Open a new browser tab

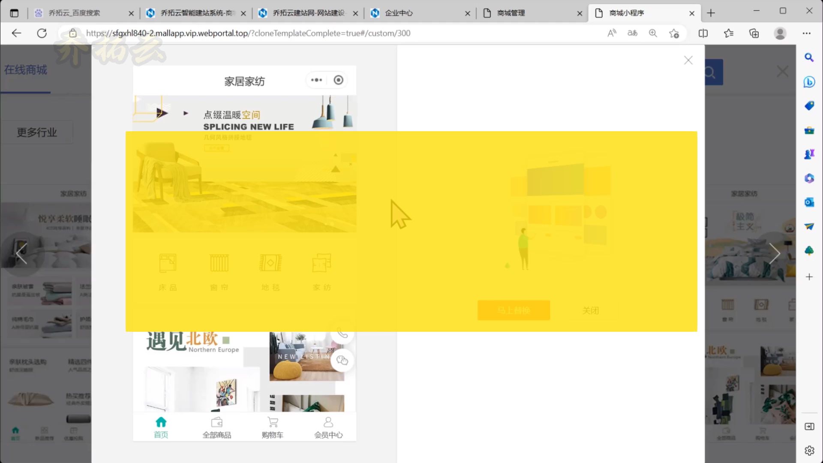[x=711, y=13]
